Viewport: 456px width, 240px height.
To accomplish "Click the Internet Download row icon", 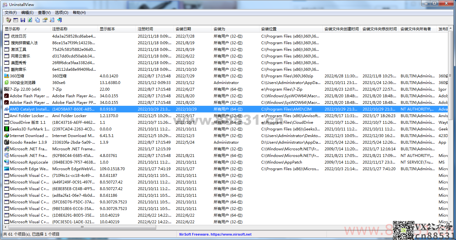I will 7,135.
